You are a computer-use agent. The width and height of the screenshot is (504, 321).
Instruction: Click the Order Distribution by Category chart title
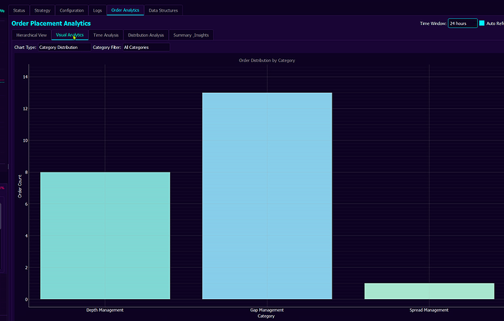click(267, 60)
